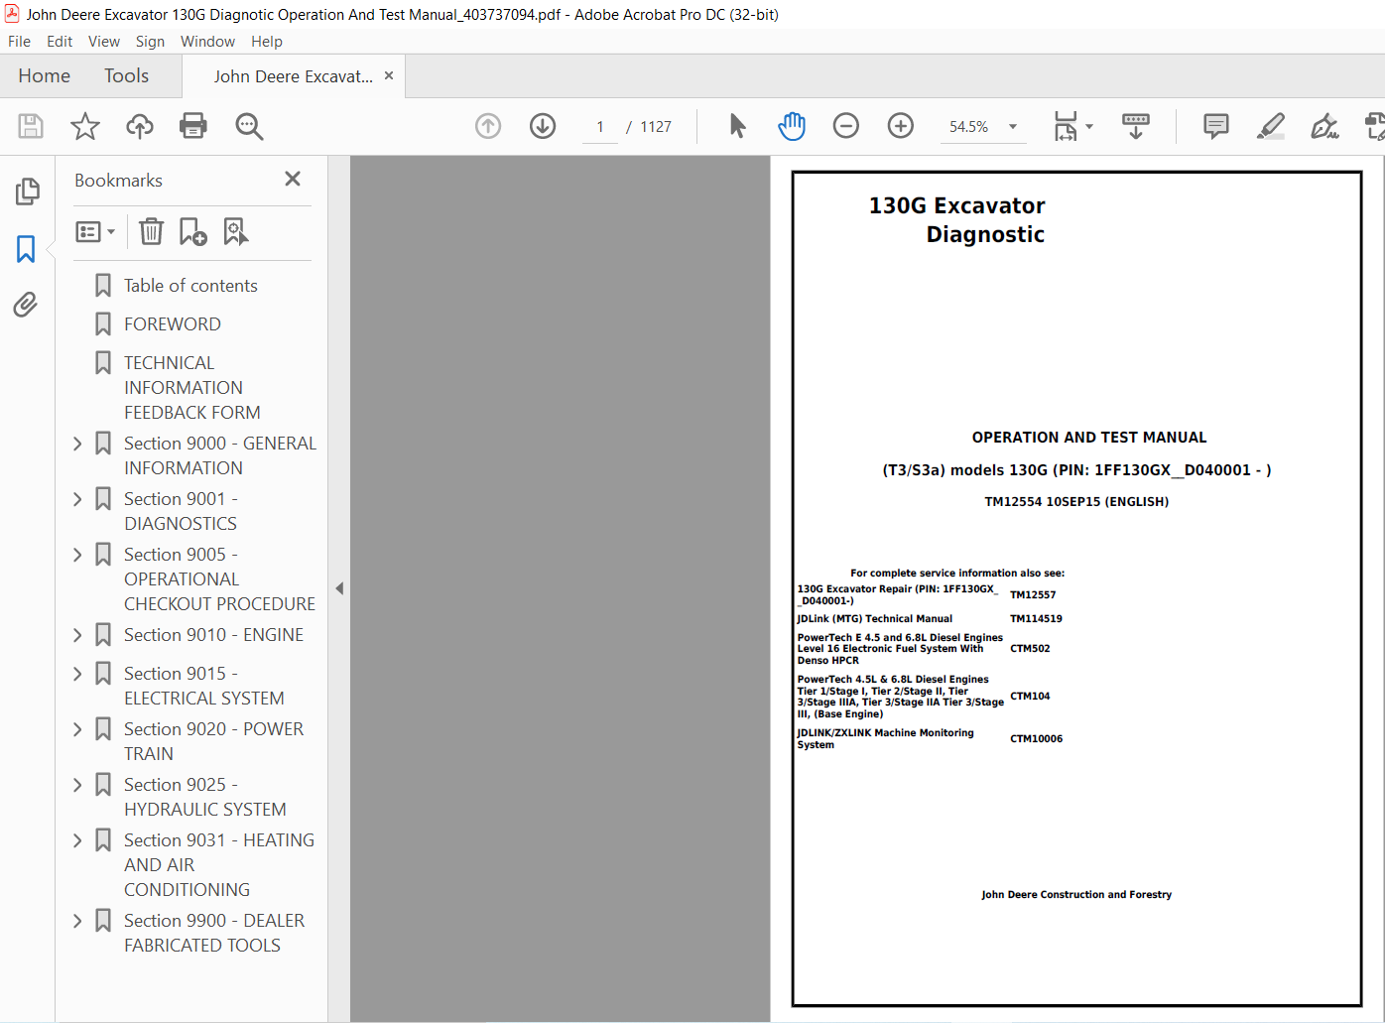Select the John Deere Excavat... document tab
Image resolution: width=1385 pixels, height=1023 pixels.
294,76
